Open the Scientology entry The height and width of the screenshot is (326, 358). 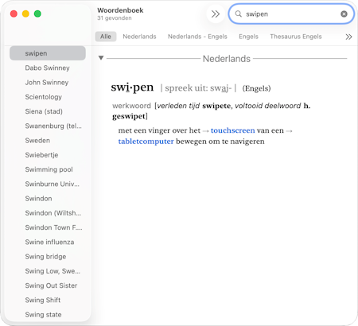(48, 97)
